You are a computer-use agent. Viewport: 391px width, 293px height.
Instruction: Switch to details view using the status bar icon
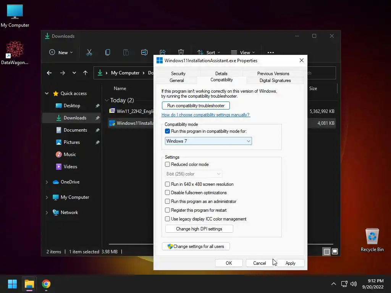click(x=327, y=252)
